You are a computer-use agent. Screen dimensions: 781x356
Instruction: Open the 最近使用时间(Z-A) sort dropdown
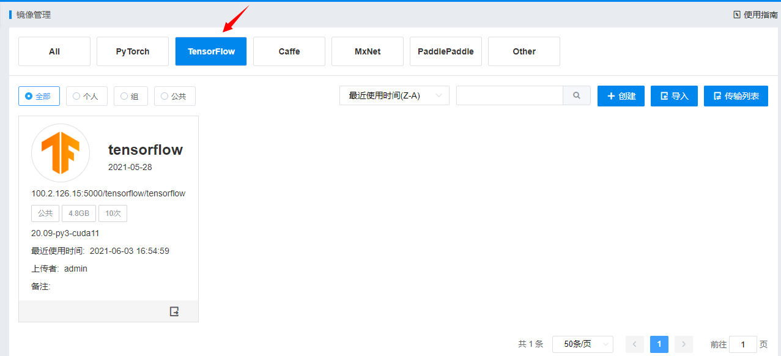pyautogui.click(x=394, y=95)
